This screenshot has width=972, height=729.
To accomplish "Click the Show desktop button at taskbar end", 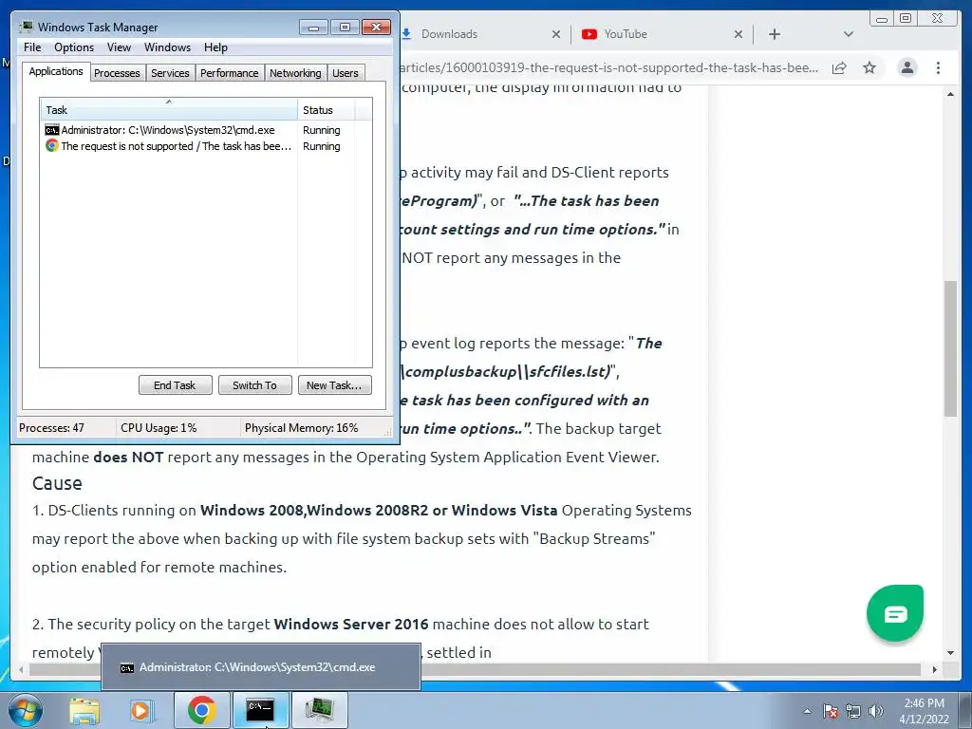I will click(965, 710).
